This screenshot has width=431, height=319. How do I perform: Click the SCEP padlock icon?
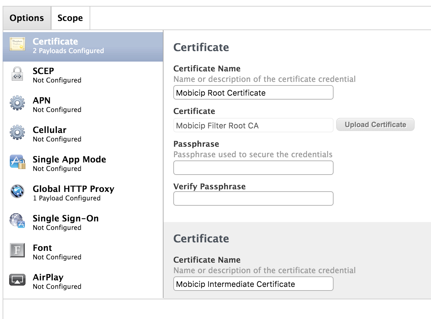17,74
